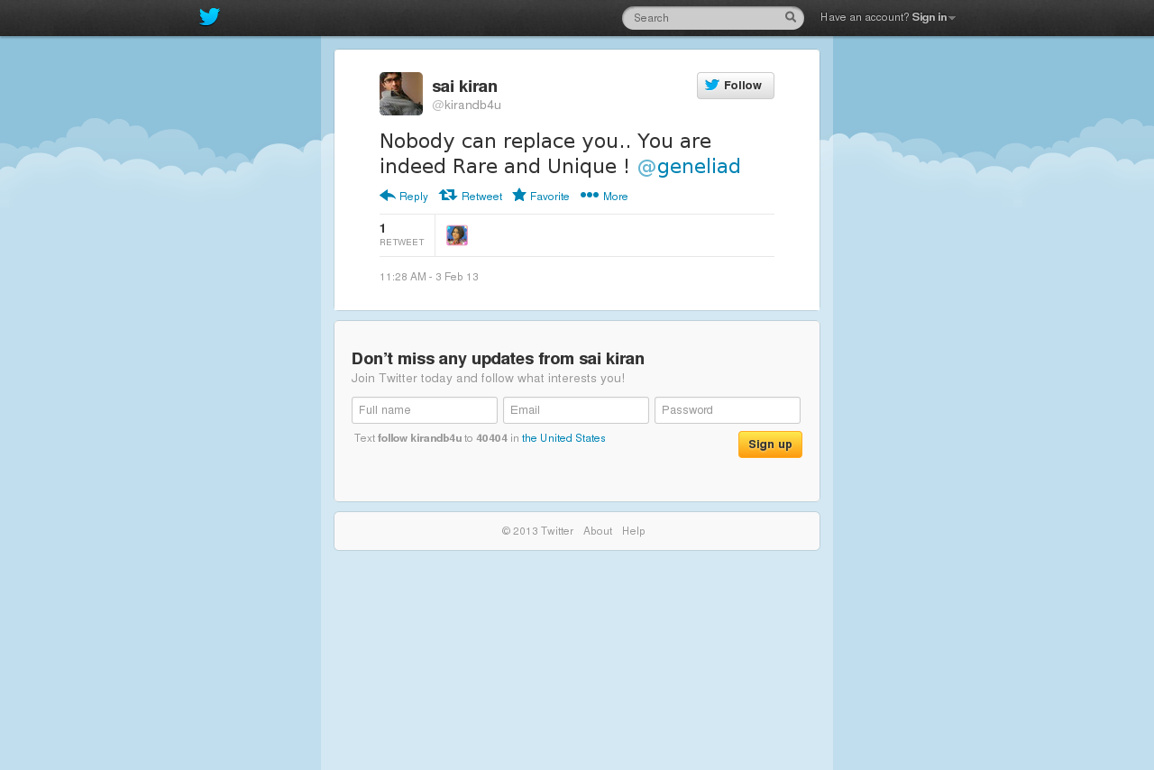The image size is (1154, 770).
Task: Click the Password field
Action: 728,410
